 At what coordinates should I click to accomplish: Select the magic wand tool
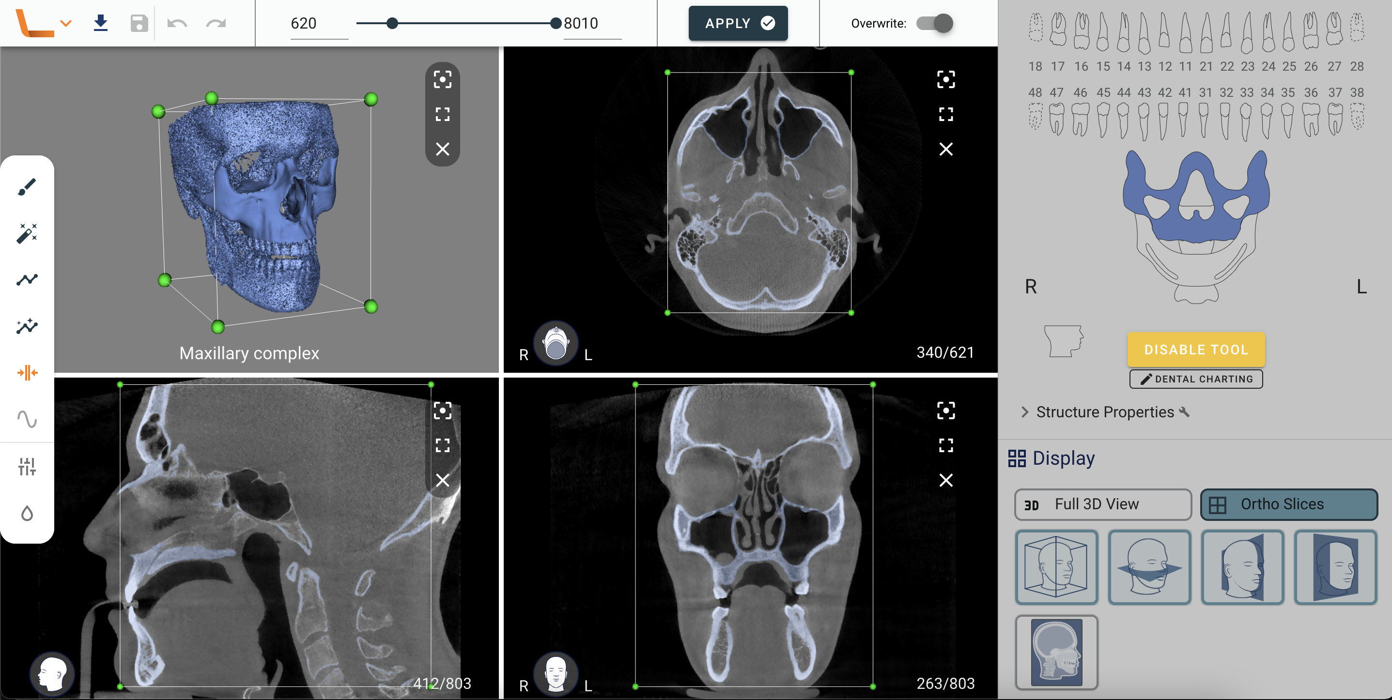[27, 233]
